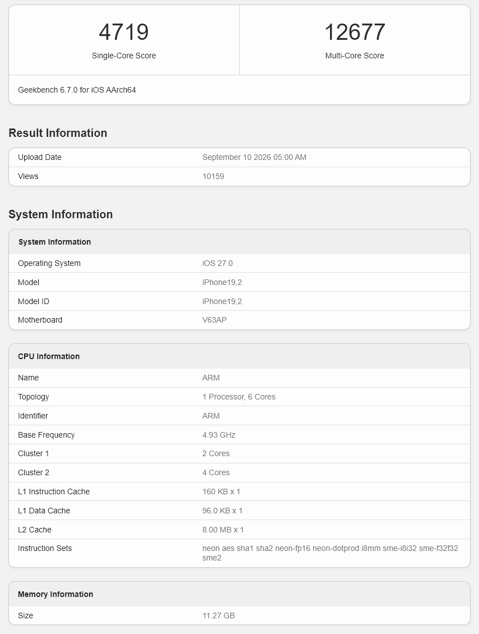Image resolution: width=479 pixels, height=634 pixels.
Task: Click the ARM value in the Name row
Action: 211,378
